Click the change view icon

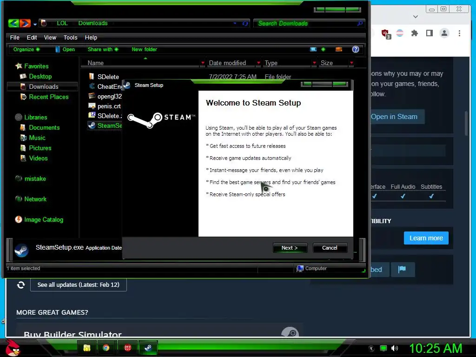[313, 49]
